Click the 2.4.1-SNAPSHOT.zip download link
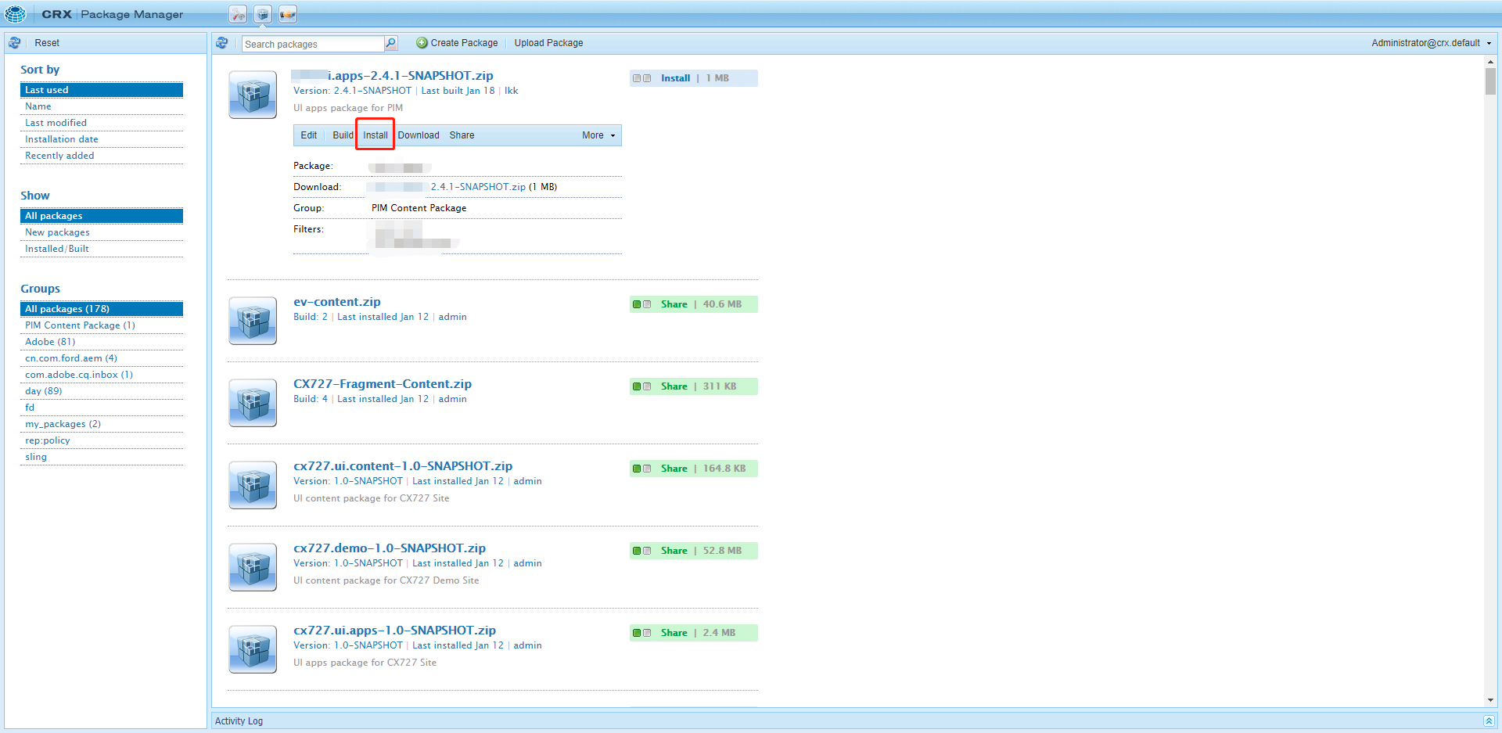 pyautogui.click(x=478, y=187)
